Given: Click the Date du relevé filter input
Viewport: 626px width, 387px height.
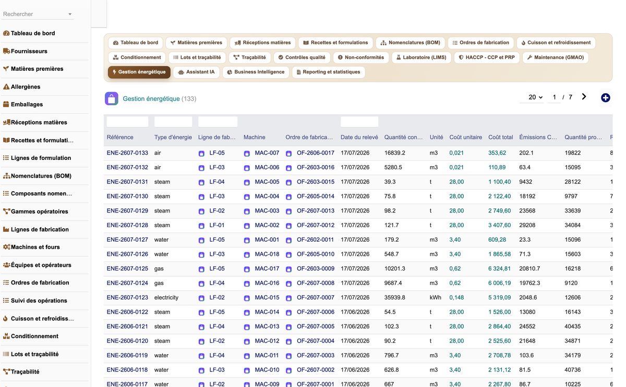Looking at the screenshot, I should (359, 122).
